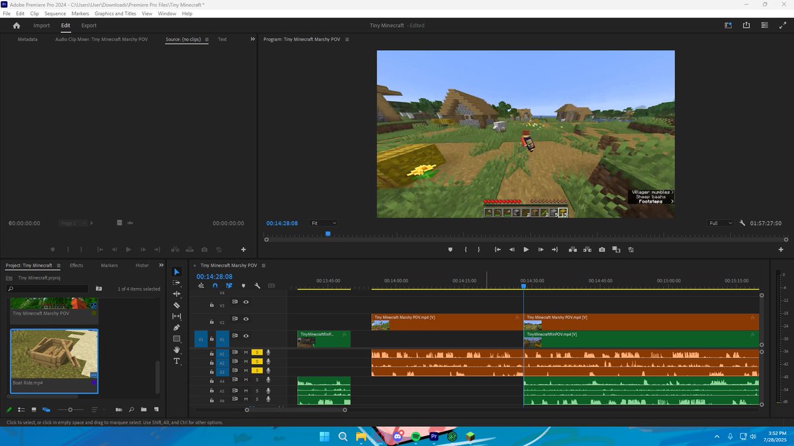
Task: Select the Slip tool
Action: tap(177, 316)
